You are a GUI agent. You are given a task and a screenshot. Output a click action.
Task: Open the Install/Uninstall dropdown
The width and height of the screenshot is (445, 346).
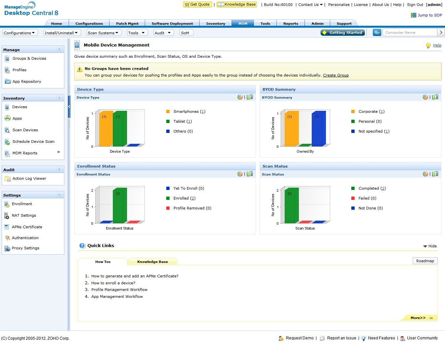click(62, 33)
